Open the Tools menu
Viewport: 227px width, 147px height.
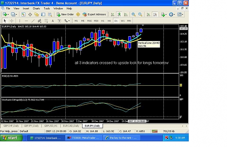pyautogui.click(x=47, y=8)
